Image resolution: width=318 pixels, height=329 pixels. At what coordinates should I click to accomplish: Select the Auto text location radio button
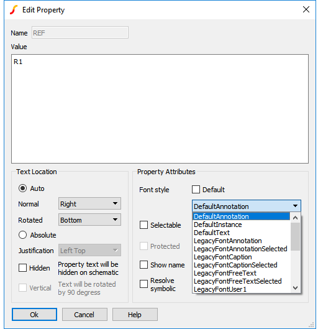(x=22, y=188)
